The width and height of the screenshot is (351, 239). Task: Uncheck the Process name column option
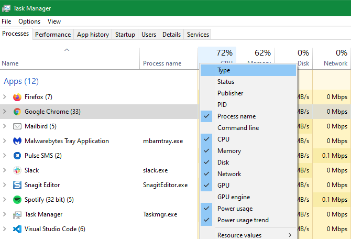tap(236, 116)
